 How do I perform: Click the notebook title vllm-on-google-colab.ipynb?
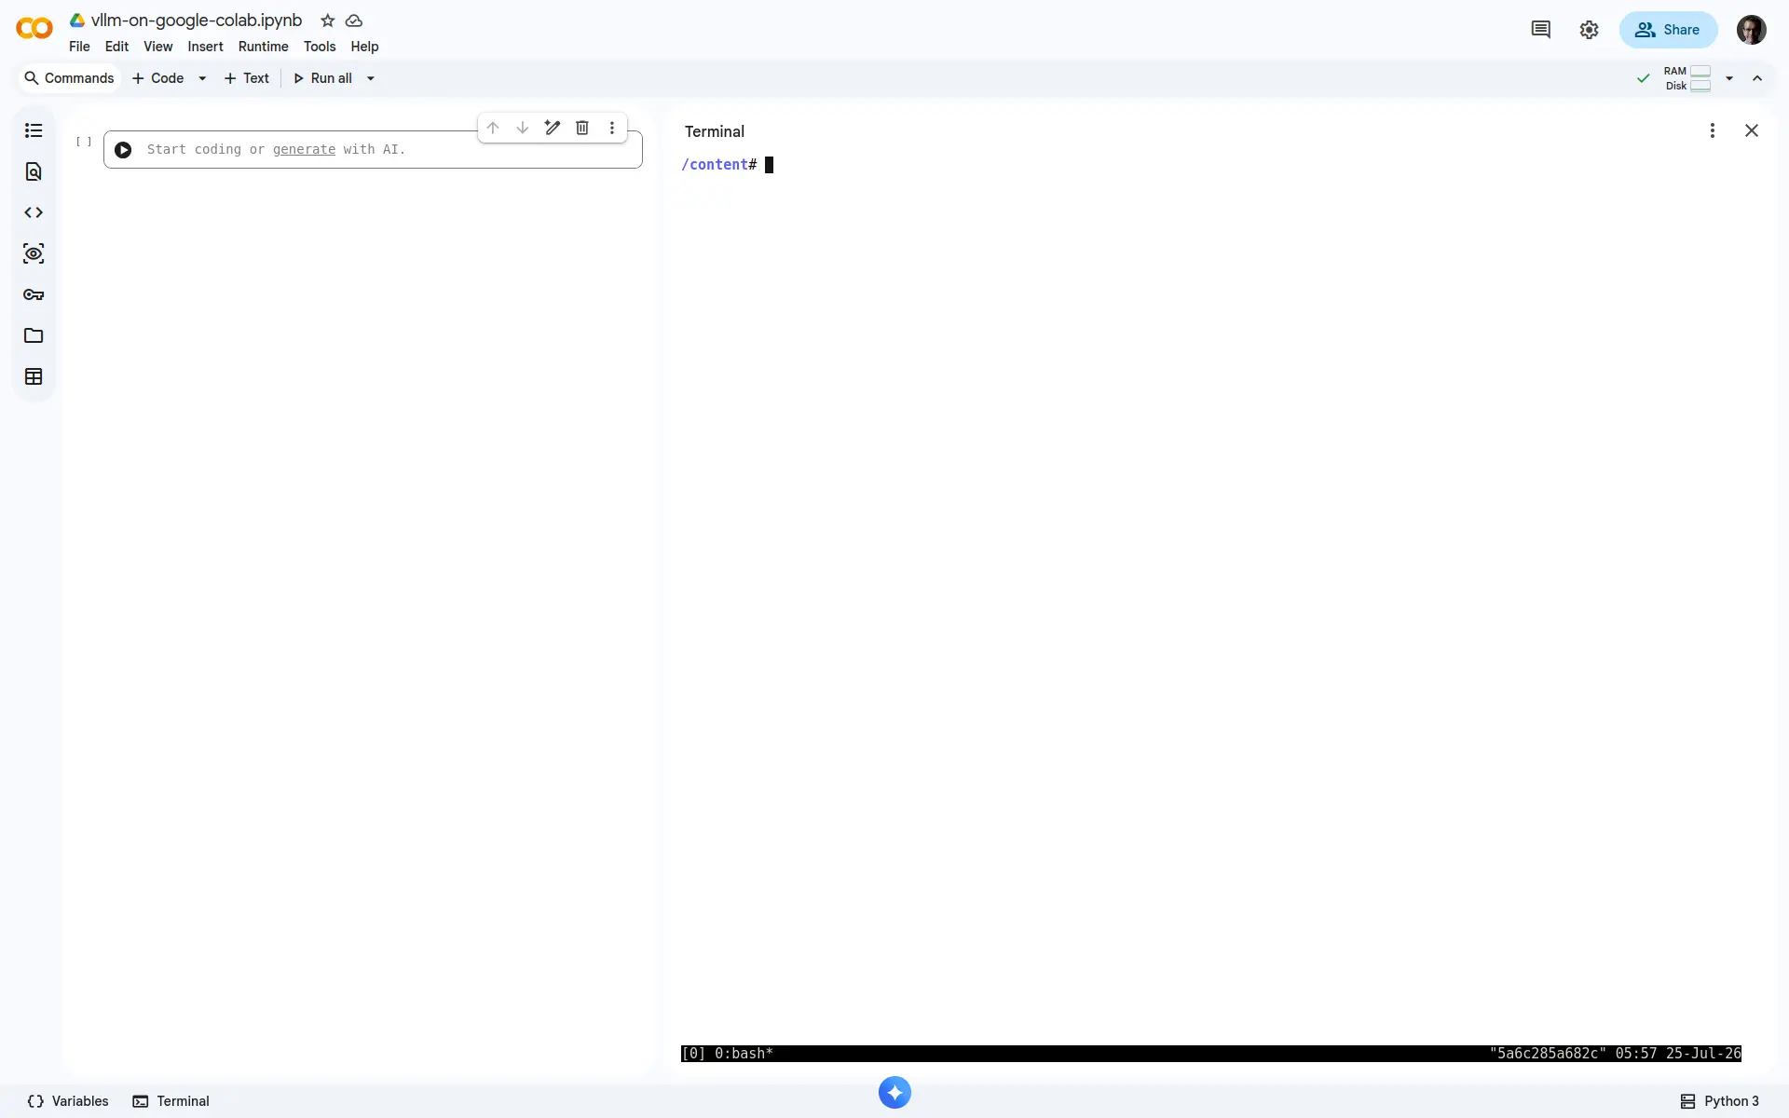(x=197, y=20)
